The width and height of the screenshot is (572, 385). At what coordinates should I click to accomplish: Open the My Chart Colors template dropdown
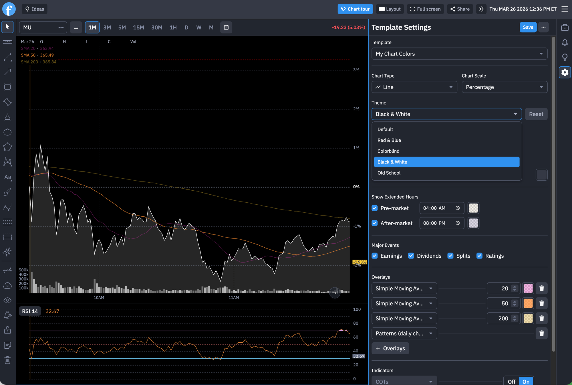459,54
